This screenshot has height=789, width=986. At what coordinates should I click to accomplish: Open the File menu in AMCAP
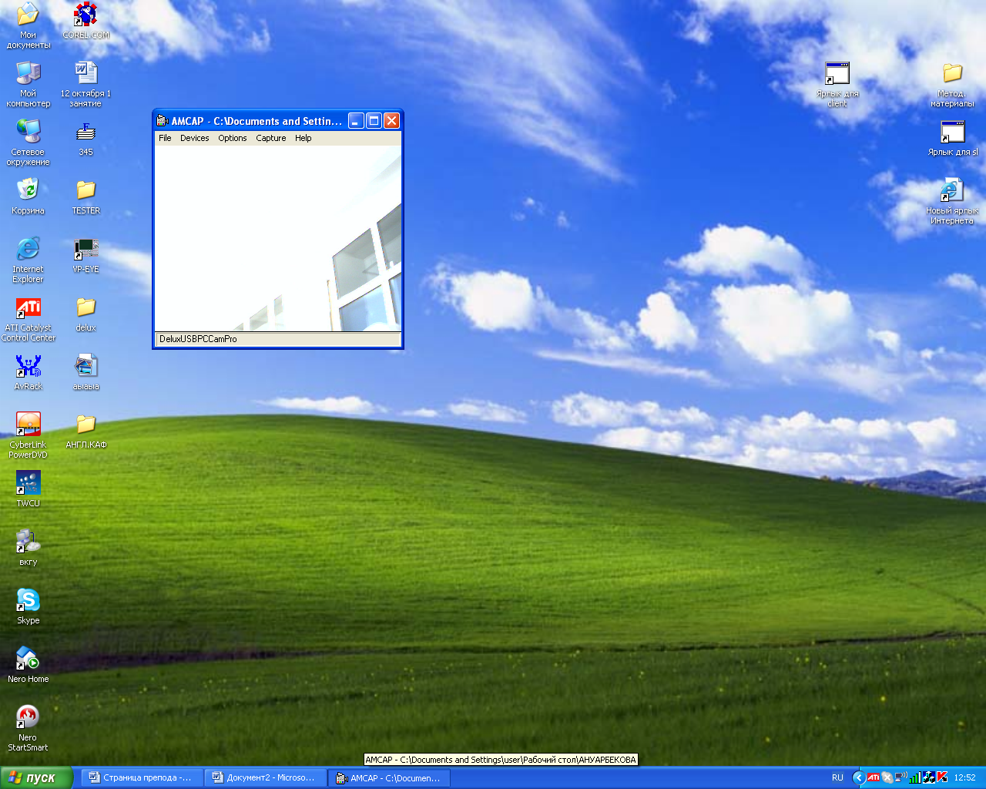coord(165,138)
